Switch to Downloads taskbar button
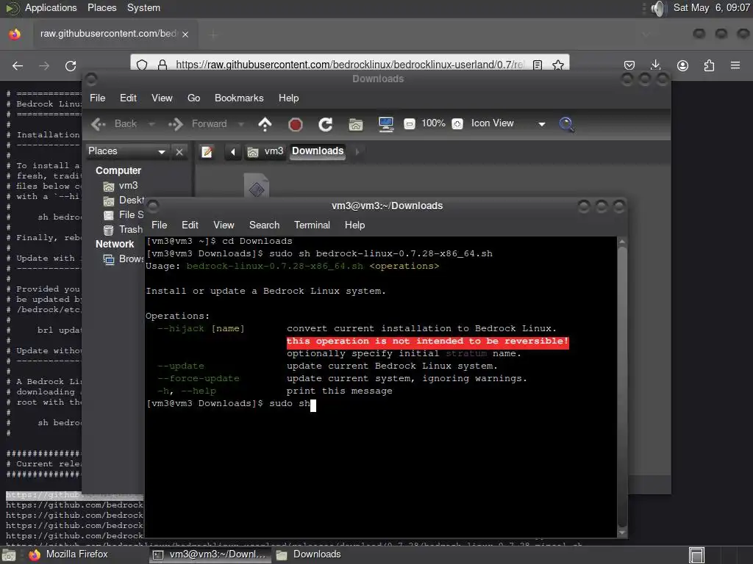753x564 pixels. click(310, 555)
